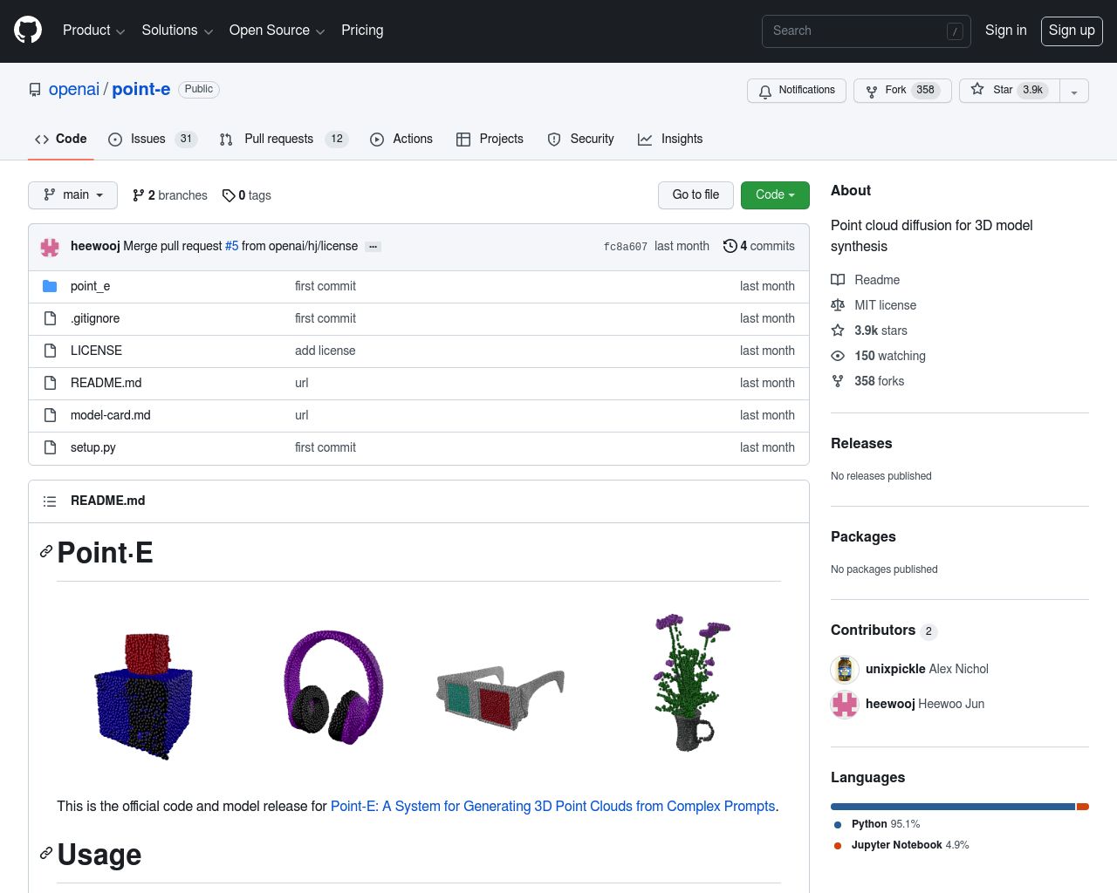Open the Packages section link
This screenshot has height=893, width=1117.
(863, 537)
